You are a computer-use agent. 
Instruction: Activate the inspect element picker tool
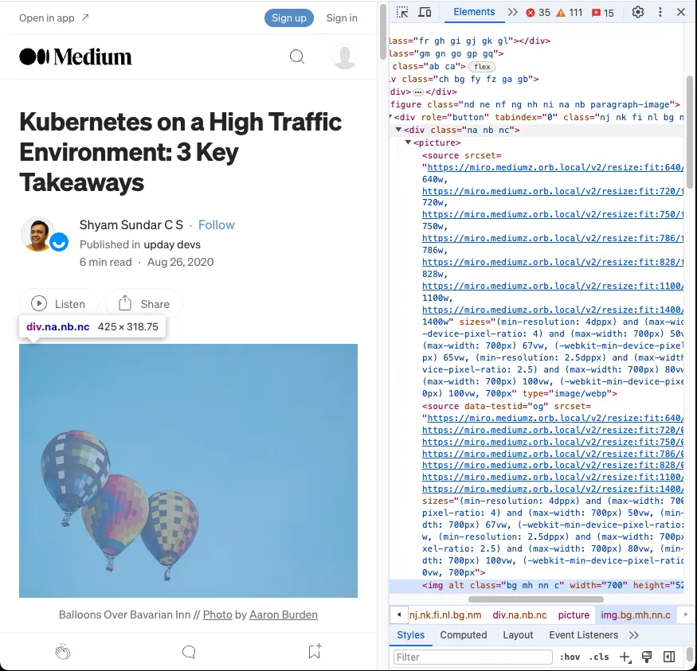[402, 12]
